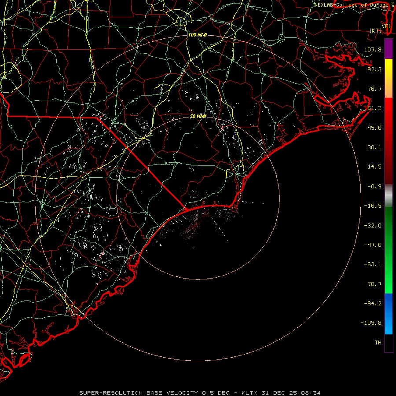396x396 pixels.
Task: Click the [KT] units label
Action: [x=376, y=30]
